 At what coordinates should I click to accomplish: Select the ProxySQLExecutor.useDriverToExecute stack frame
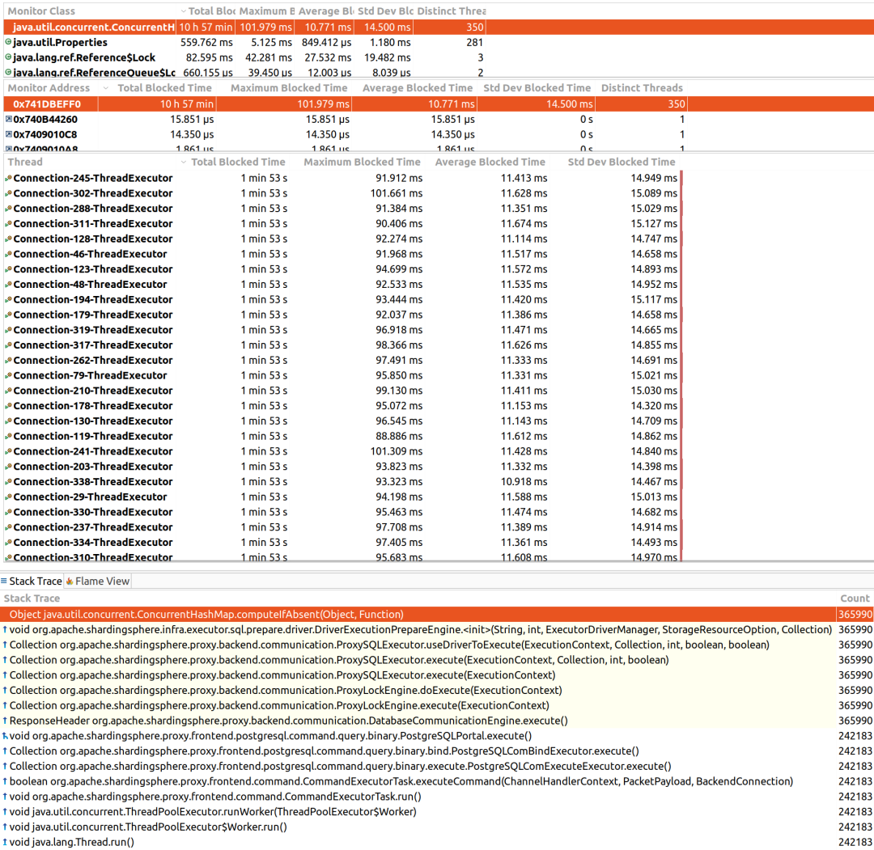[437, 645]
